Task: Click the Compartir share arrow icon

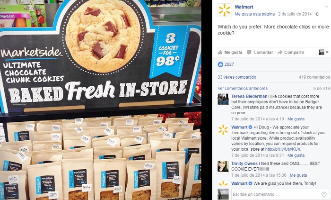Action: [280, 52]
